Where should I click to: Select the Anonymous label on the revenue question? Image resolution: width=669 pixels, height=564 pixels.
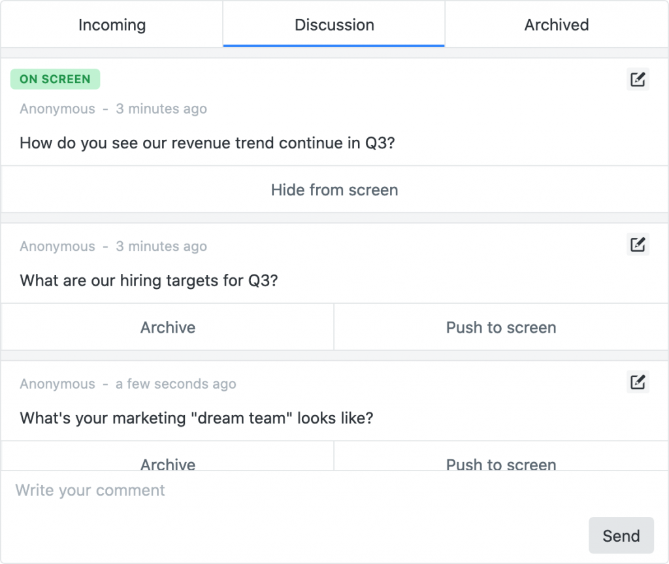click(x=57, y=108)
